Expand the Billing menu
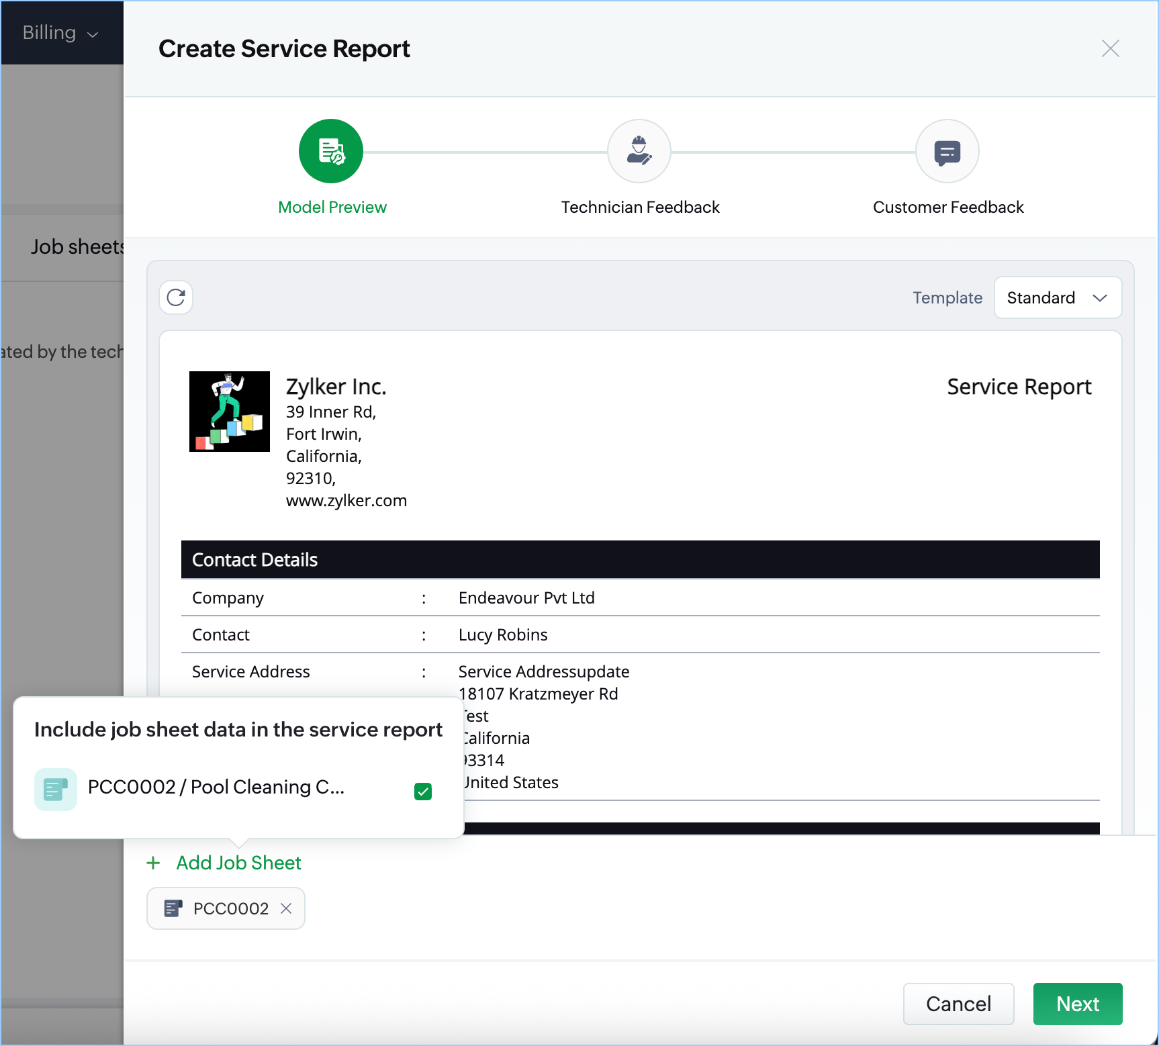The height and width of the screenshot is (1046, 1159). (60, 32)
